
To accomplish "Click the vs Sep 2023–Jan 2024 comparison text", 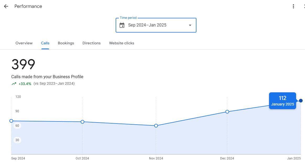I will (x=54, y=83).
